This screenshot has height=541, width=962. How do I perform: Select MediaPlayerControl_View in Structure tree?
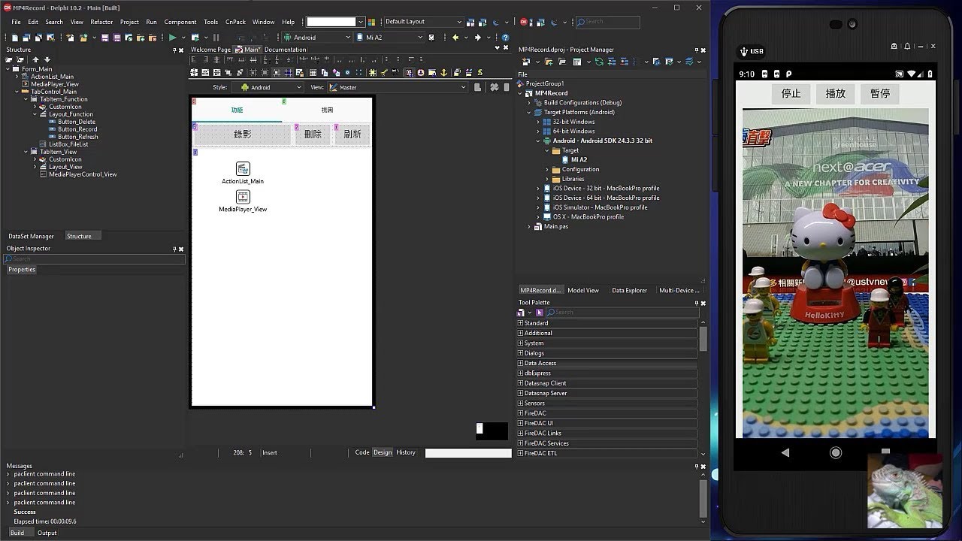click(83, 174)
